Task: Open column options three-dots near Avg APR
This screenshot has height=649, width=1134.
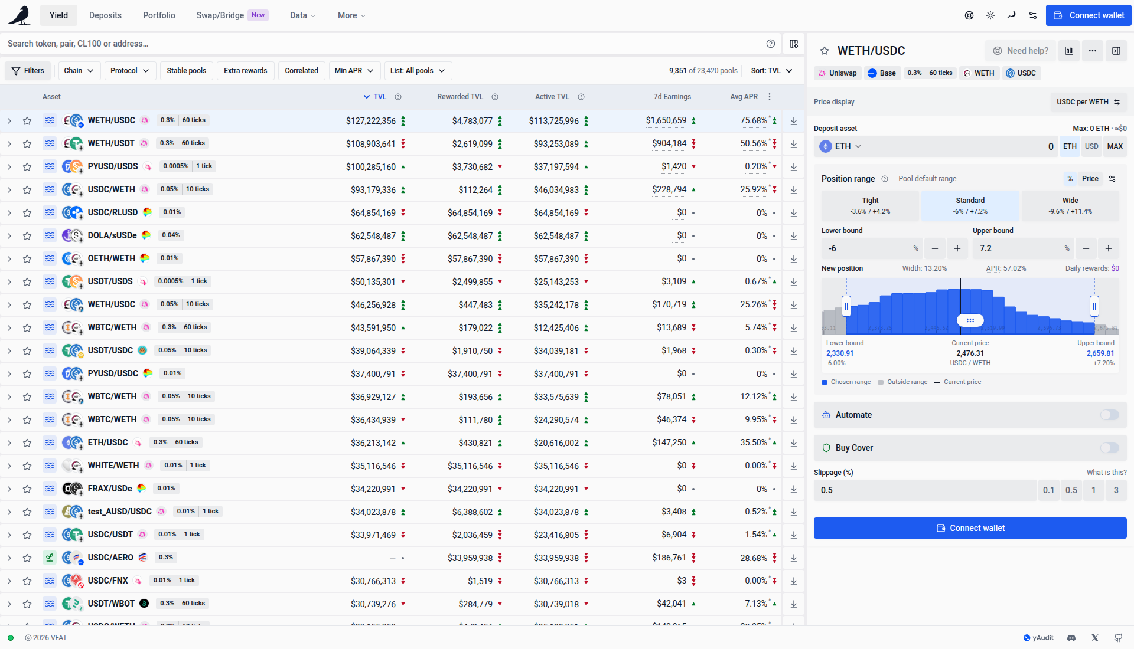Action: tap(769, 97)
